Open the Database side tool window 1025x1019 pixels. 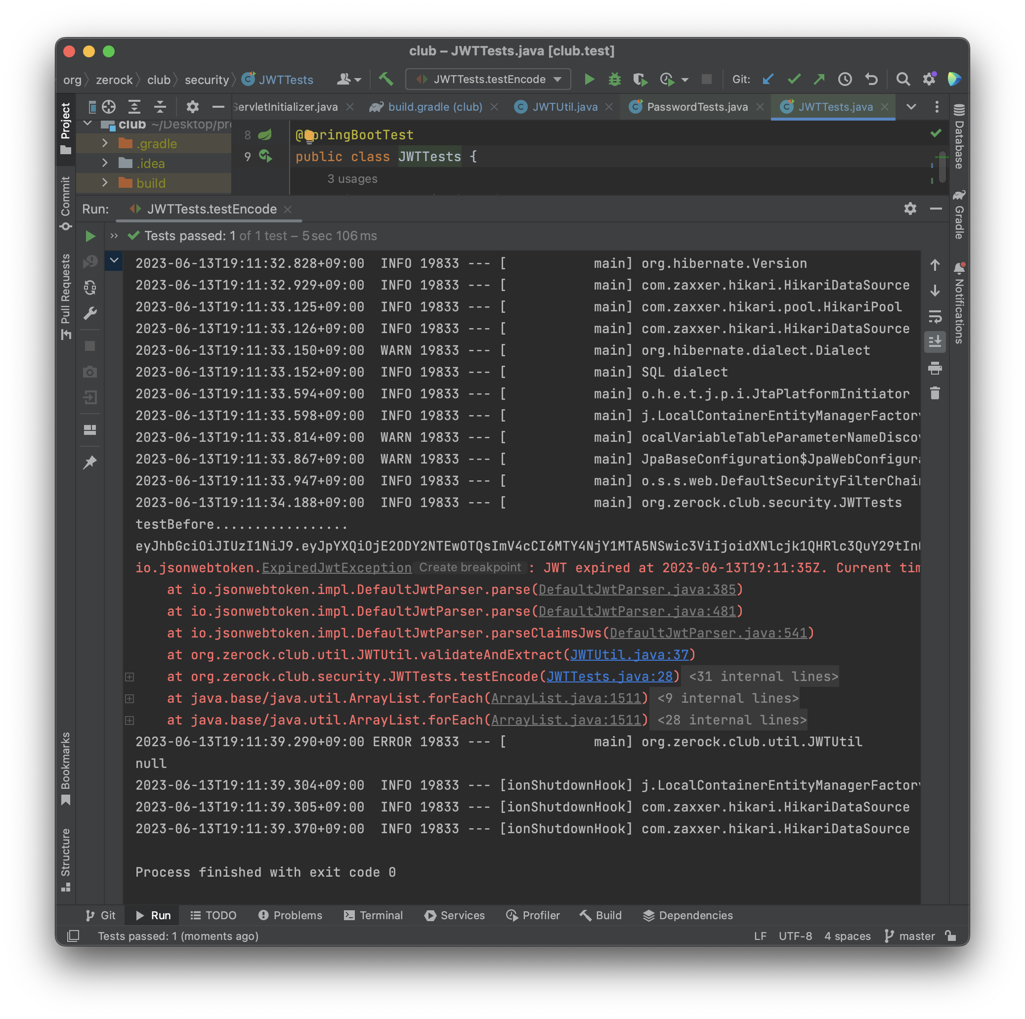(x=959, y=137)
